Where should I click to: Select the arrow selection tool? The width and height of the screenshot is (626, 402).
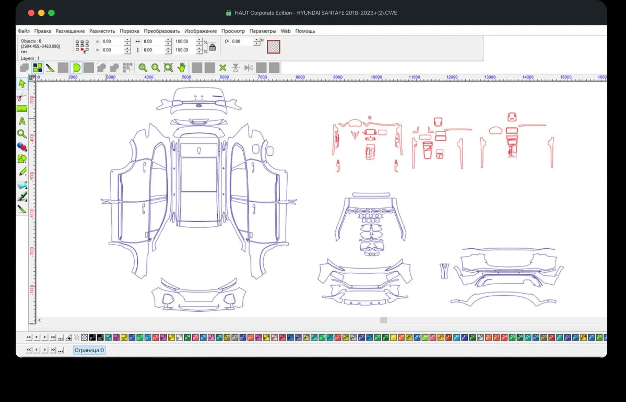pos(22,84)
